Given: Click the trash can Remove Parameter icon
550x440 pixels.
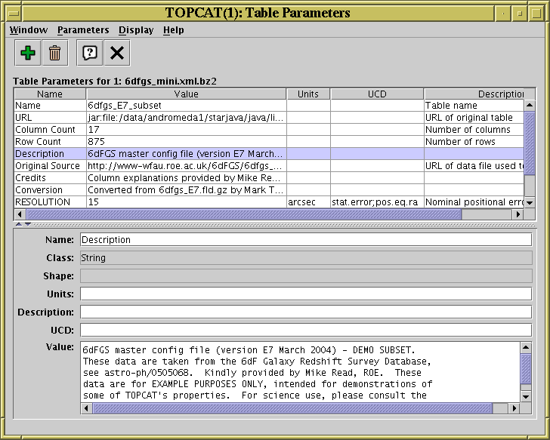Looking at the screenshot, I should 54,53.
